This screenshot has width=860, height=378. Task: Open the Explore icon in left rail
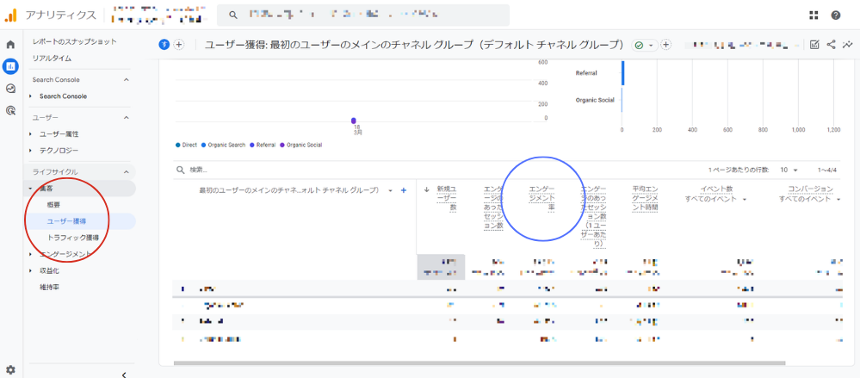point(10,89)
